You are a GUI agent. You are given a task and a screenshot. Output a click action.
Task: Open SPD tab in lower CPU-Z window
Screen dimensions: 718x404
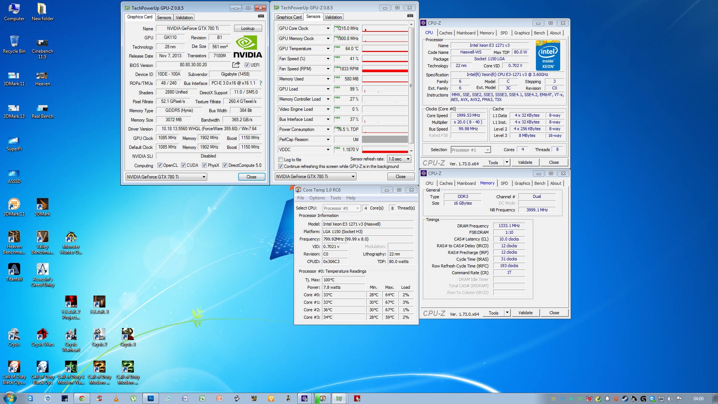click(x=504, y=183)
